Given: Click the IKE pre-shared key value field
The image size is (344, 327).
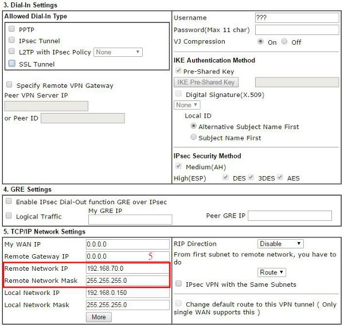Looking at the screenshot, I should [x=297, y=82].
